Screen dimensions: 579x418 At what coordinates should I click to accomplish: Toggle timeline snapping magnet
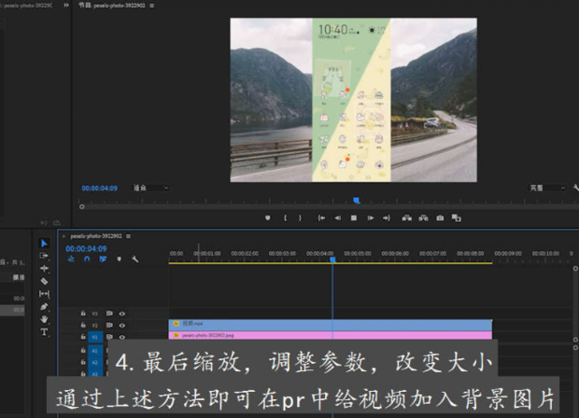[x=87, y=259]
